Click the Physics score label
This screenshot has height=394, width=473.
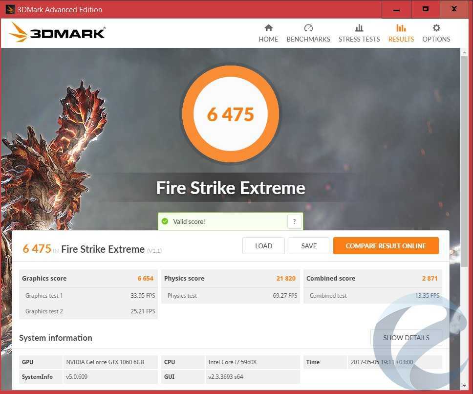(184, 278)
